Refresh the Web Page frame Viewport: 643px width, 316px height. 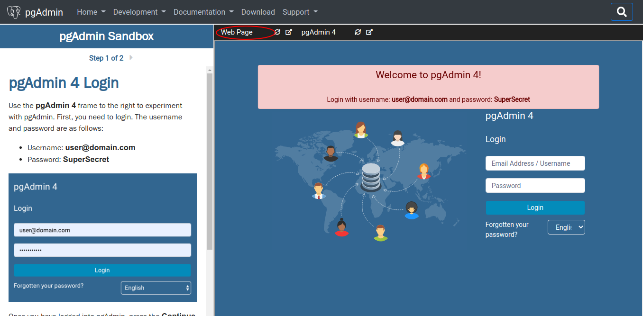[277, 32]
